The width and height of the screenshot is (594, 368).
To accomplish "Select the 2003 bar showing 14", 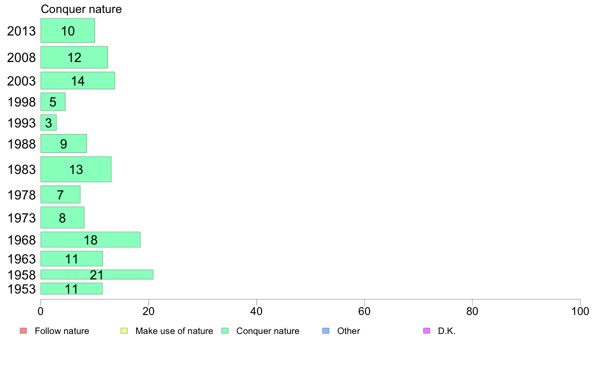I will click(x=77, y=80).
